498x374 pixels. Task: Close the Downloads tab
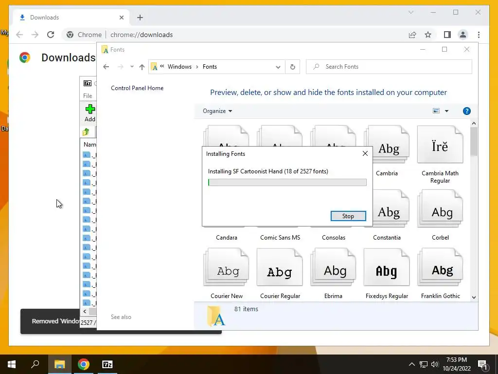click(x=121, y=18)
